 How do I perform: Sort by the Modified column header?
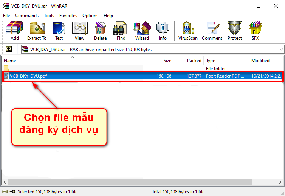[x=266, y=61]
